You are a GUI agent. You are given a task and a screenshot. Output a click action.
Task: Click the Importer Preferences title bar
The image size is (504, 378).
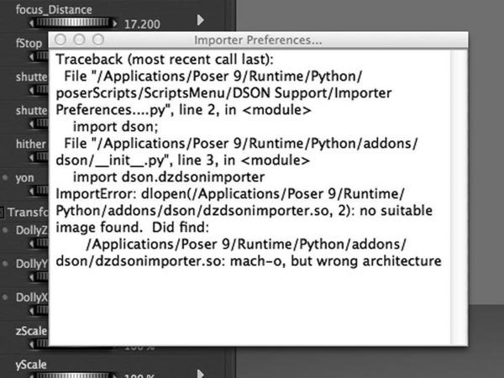(258, 40)
